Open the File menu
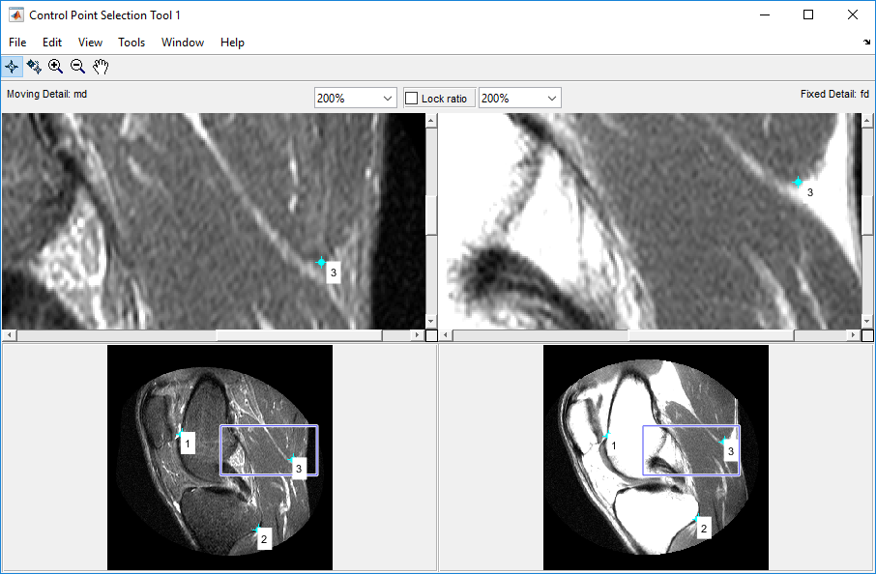876x574 pixels. (17, 43)
